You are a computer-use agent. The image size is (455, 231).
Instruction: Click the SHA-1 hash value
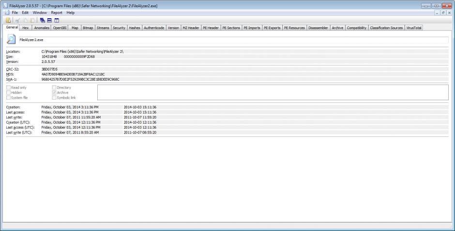point(80,79)
